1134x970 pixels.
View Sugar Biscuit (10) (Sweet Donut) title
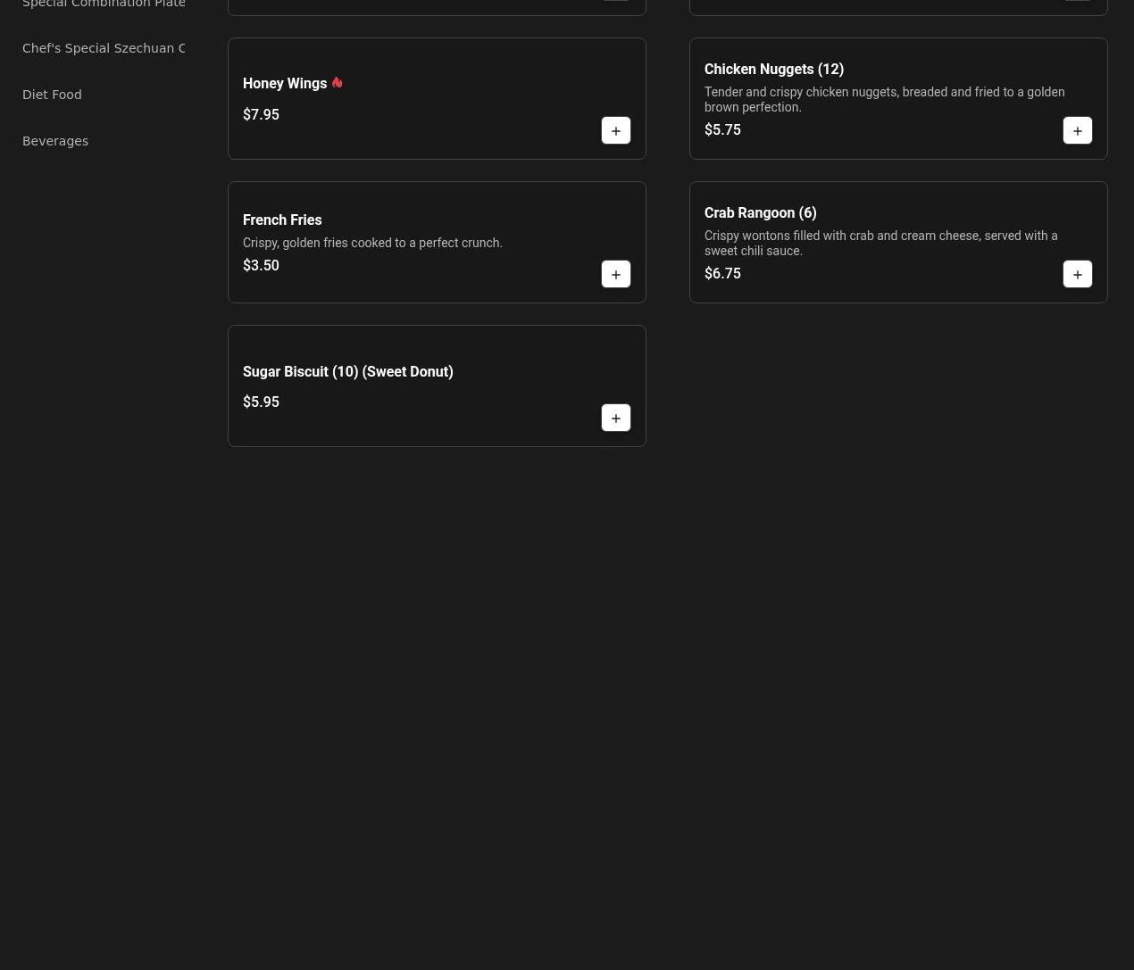(347, 371)
